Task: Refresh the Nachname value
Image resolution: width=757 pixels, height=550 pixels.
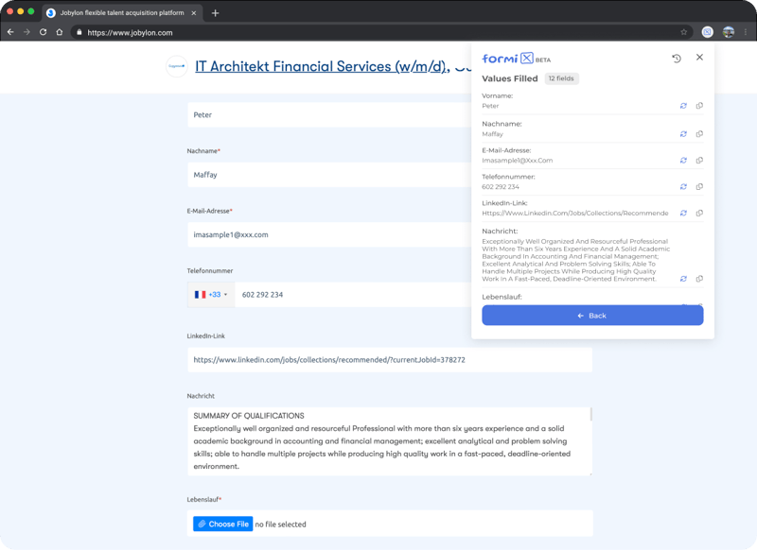Action: 683,133
